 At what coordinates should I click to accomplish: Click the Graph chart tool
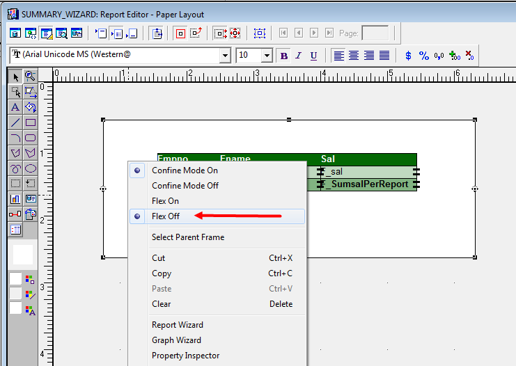[15, 199]
